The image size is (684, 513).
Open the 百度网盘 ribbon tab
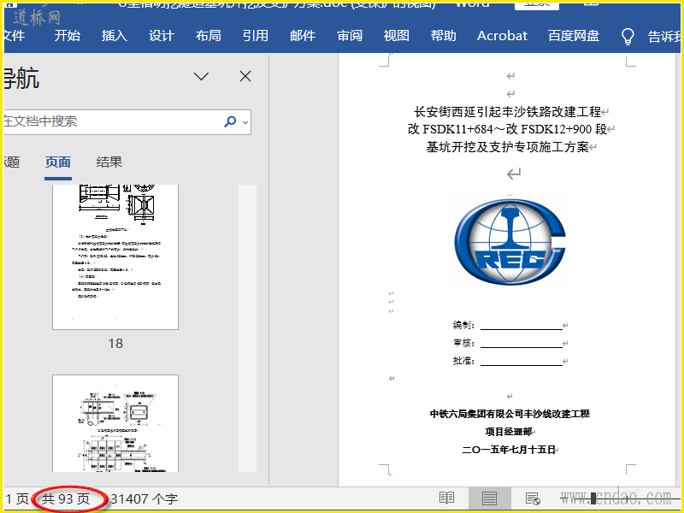tap(574, 35)
